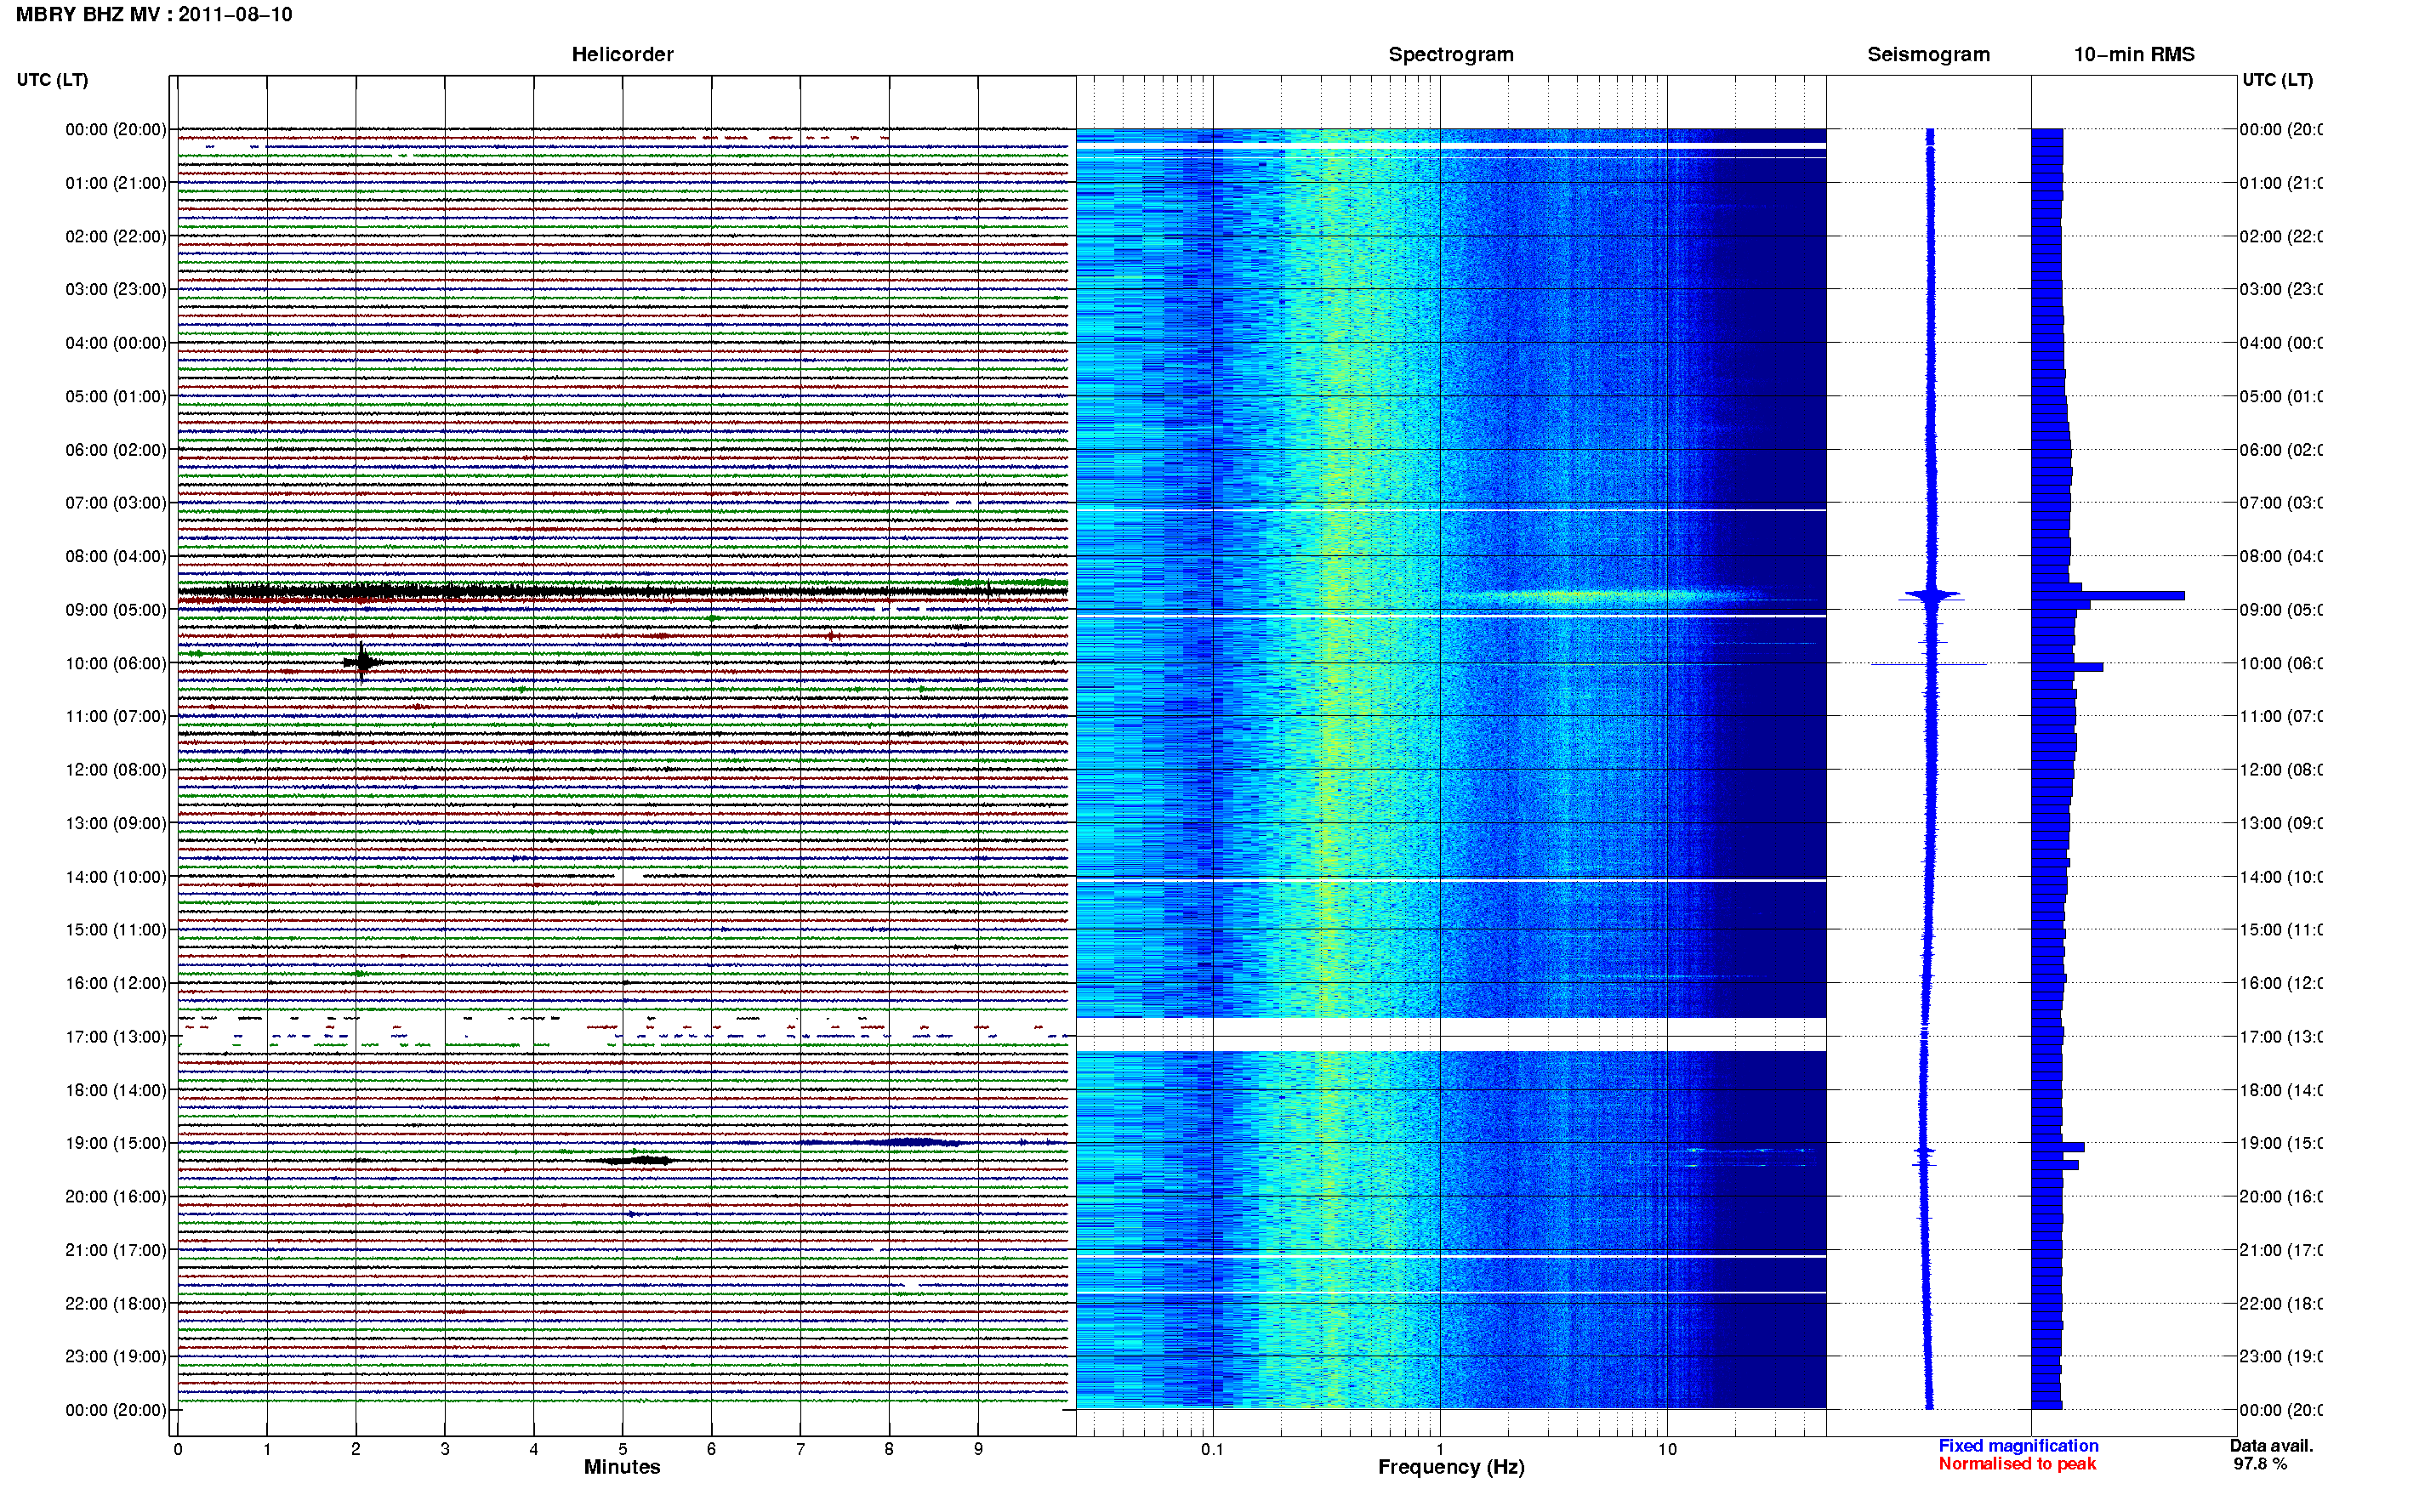2419x1512 pixels.
Task: Click the '3' tick on the Minutes axis
Action: pos(445,1449)
